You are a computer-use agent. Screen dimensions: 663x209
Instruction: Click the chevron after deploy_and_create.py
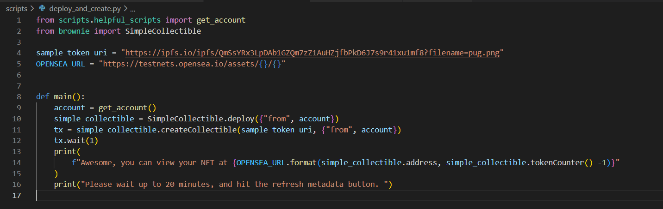pyautogui.click(x=125, y=9)
